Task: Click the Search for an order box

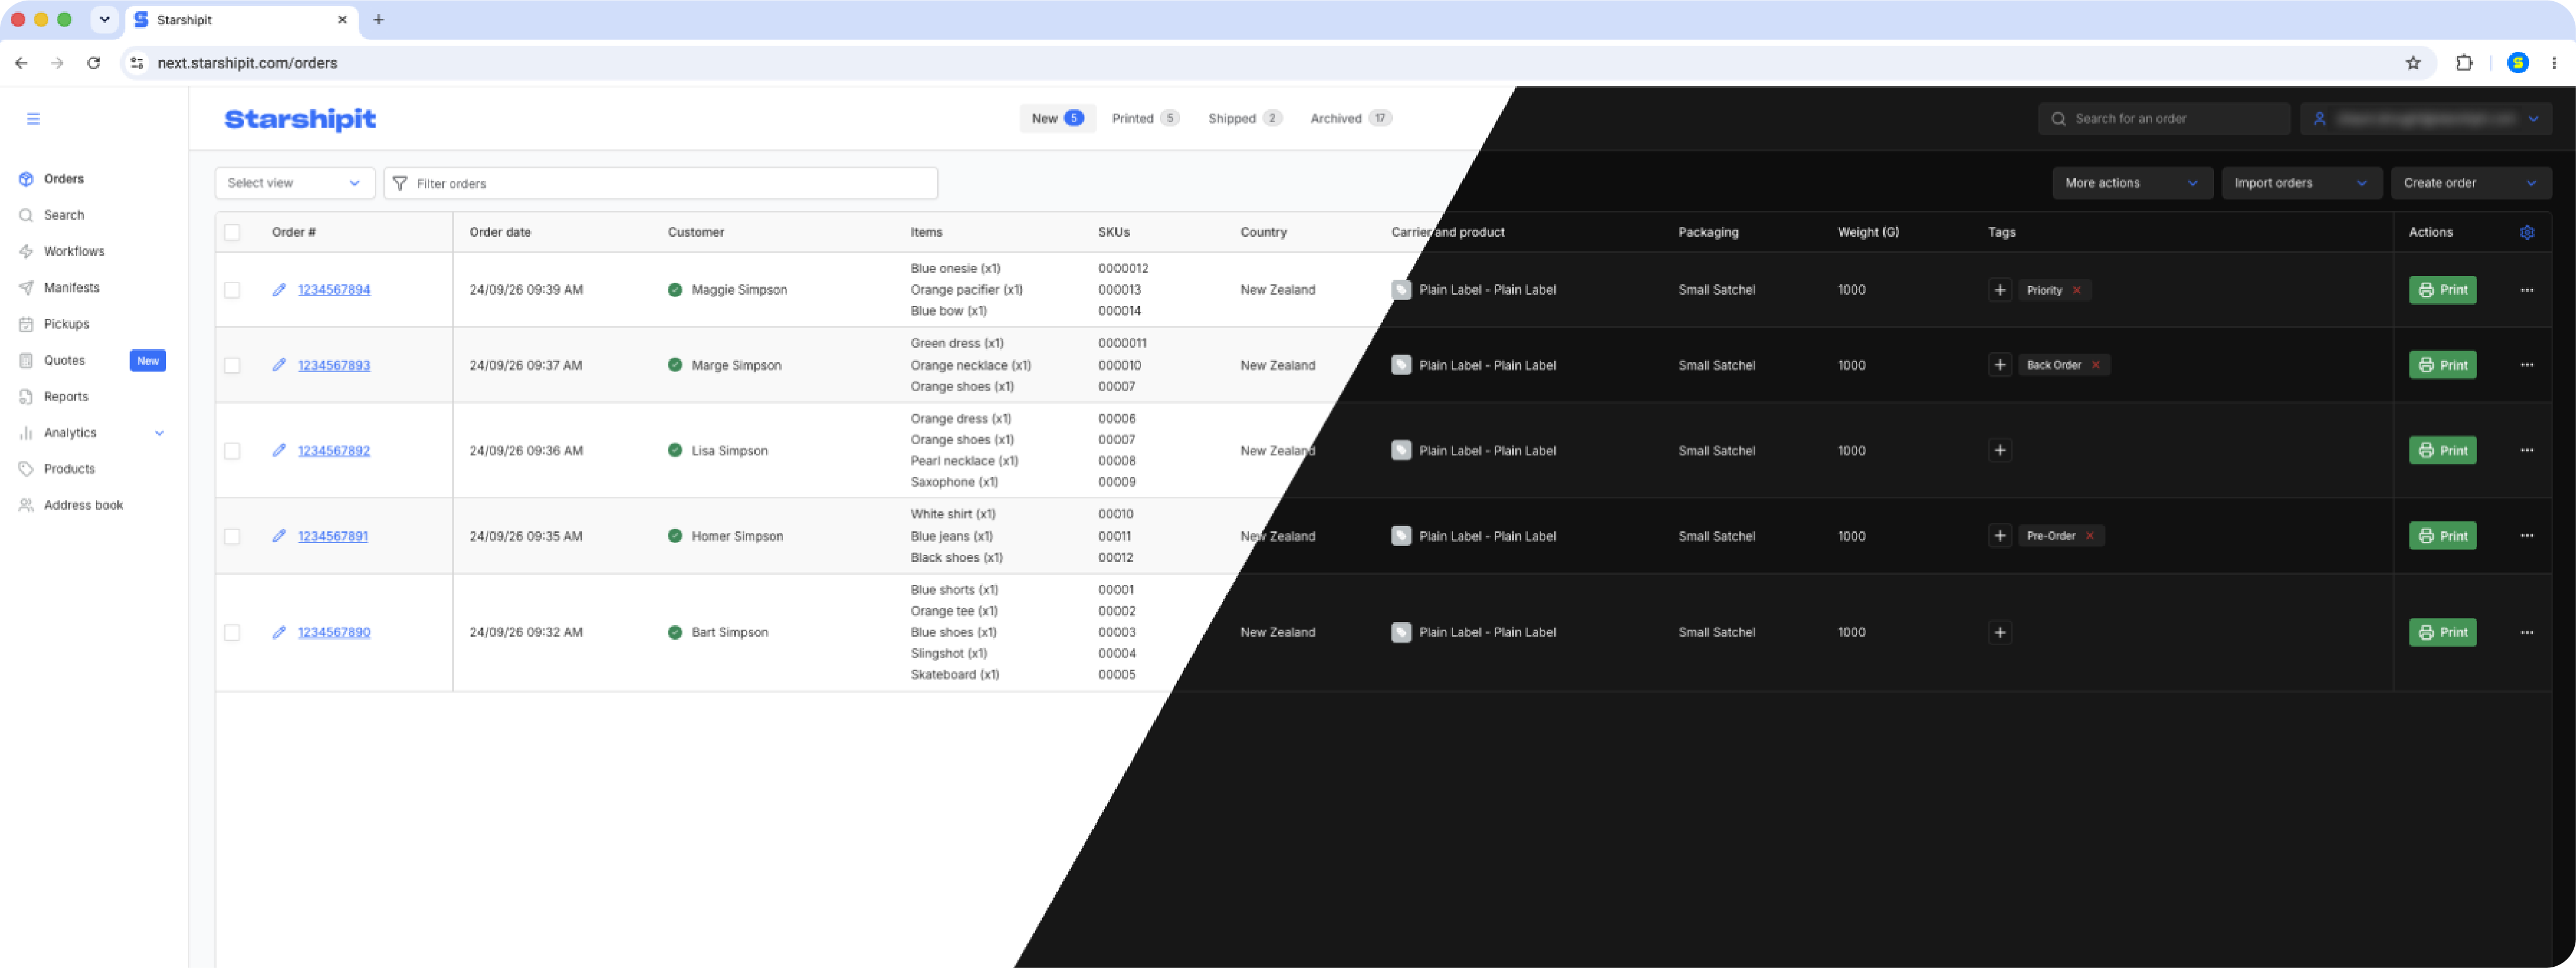Action: pos(2164,118)
